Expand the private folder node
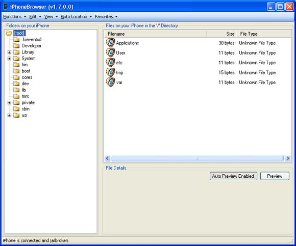 (9, 103)
